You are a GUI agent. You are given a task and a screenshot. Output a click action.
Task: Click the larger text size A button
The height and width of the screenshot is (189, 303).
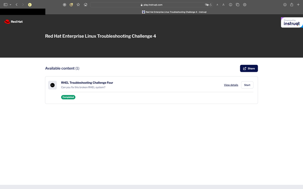pos(223,5)
